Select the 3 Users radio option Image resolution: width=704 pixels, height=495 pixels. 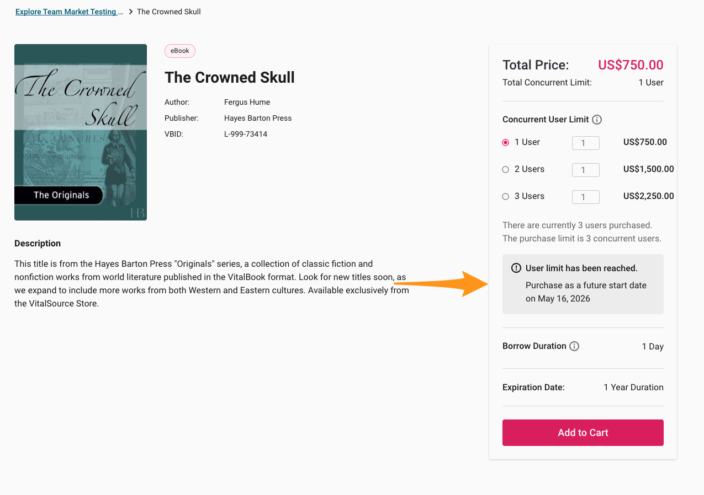505,196
